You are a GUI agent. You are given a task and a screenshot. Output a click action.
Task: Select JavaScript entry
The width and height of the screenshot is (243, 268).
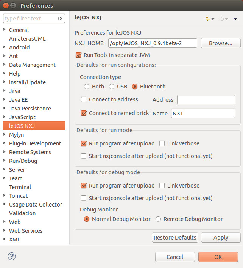(22, 117)
